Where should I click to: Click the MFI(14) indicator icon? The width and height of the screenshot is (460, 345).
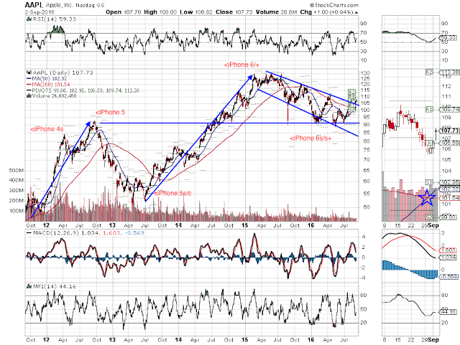tap(29, 286)
